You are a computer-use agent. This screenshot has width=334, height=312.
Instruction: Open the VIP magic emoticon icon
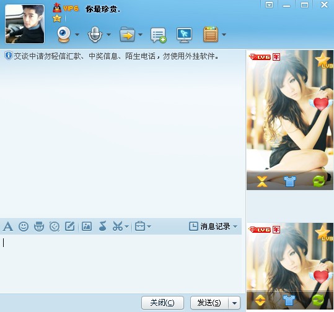(39, 227)
